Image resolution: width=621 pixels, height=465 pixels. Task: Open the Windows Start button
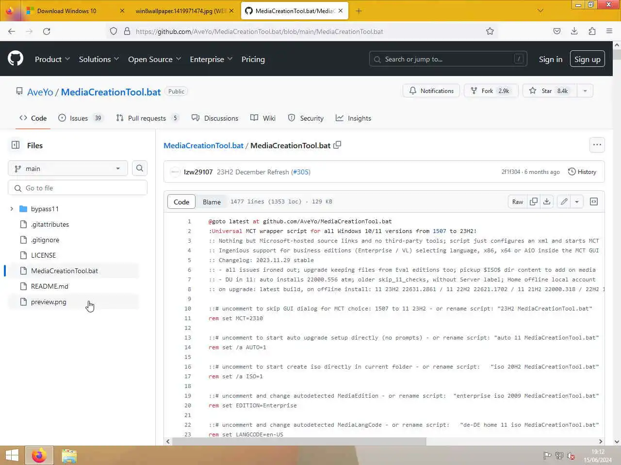12,455
